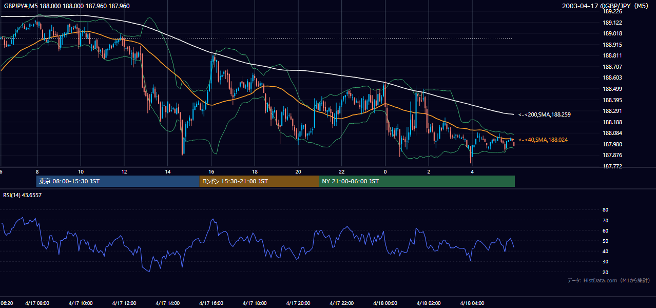Click price axis value 188.603

coord(612,78)
